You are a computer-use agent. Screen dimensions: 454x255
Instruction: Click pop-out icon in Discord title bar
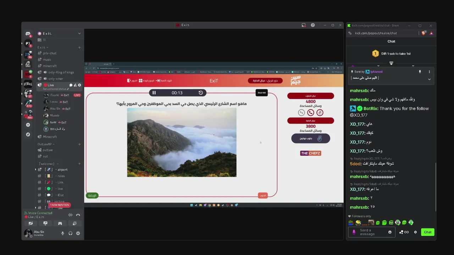[x=304, y=25]
